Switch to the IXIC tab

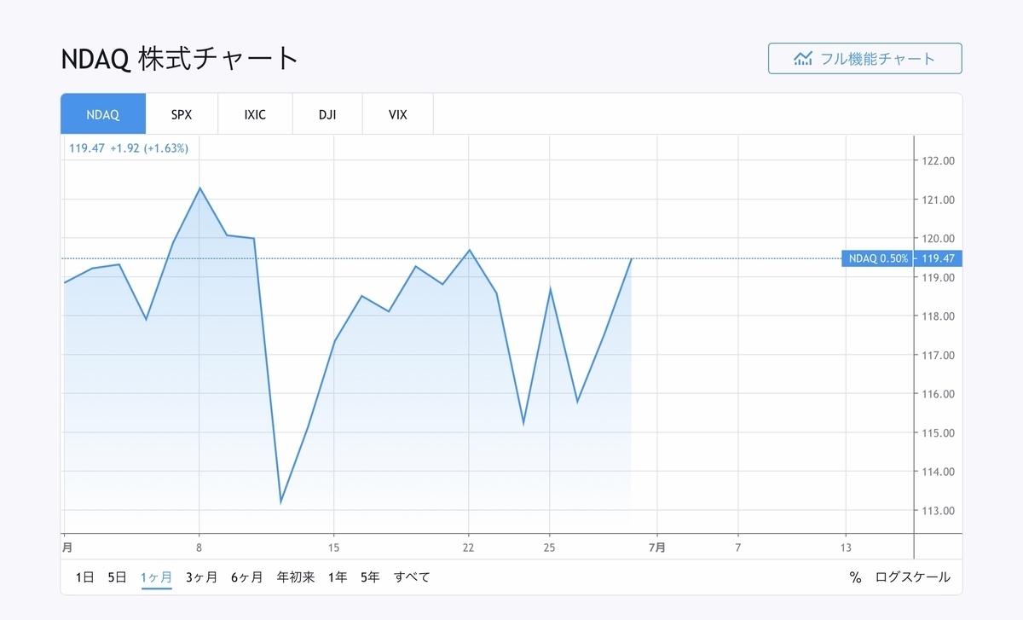point(255,114)
